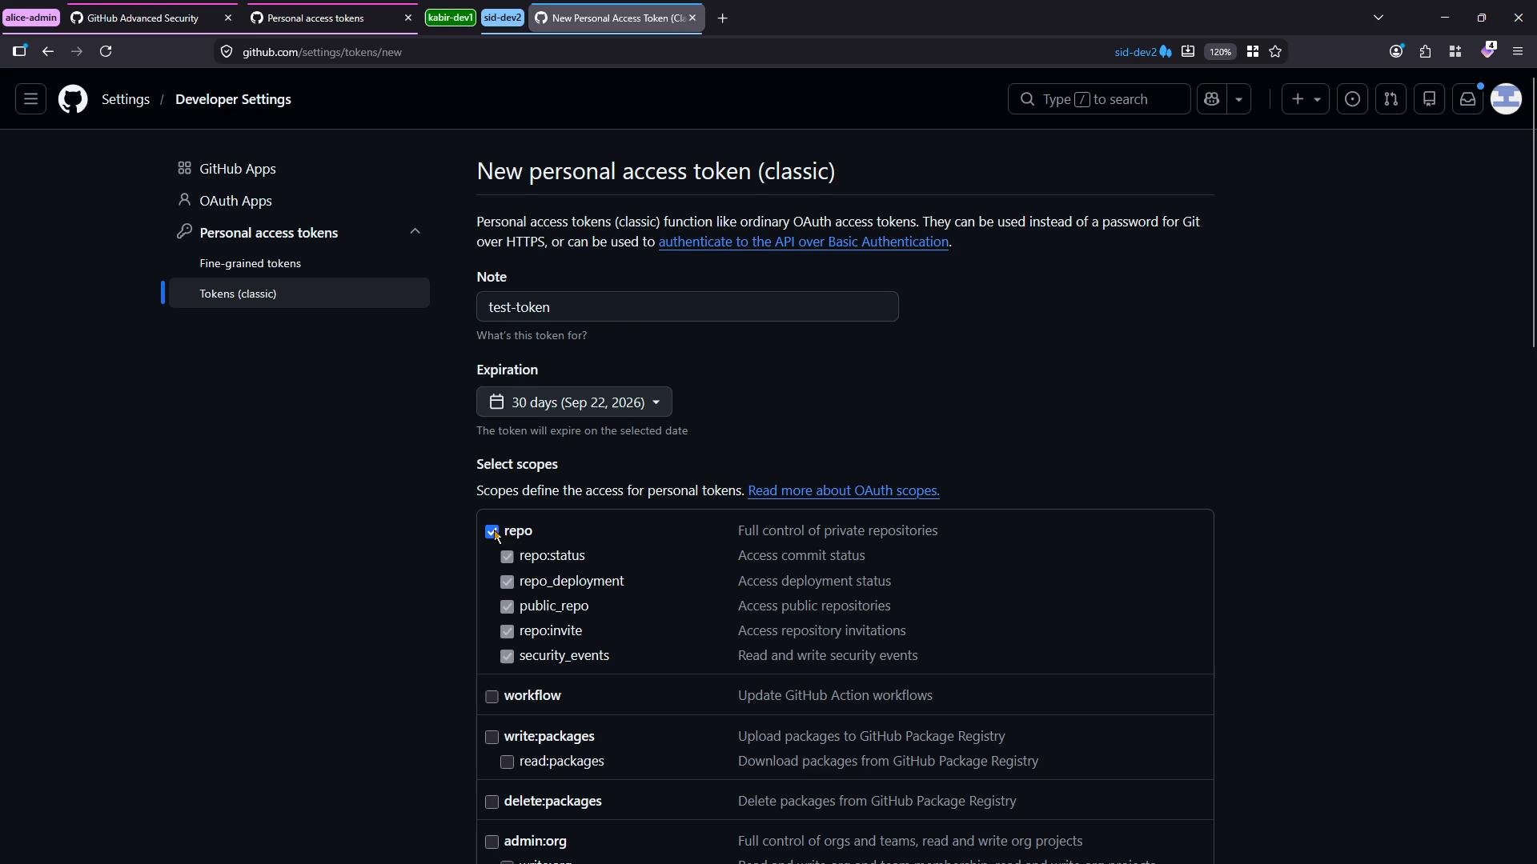Click the page vertical scrollbar
The width and height of the screenshot is (1537, 864).
pyautogui.click(x=1533, y=212)
